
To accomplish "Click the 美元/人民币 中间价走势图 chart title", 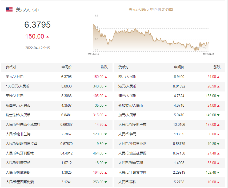I will pos(151,9).
